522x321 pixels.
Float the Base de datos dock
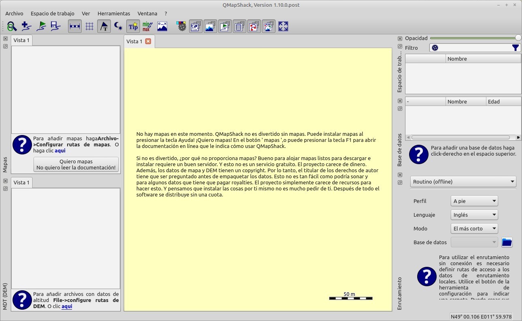pos(400,108)
